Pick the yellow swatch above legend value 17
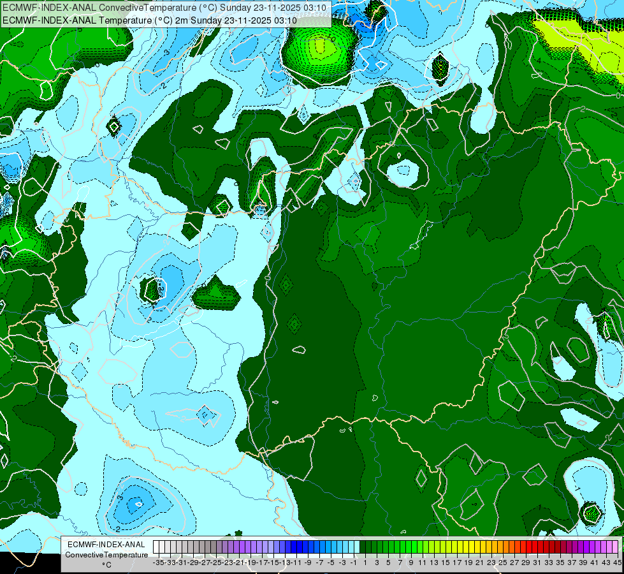 pyautogui.click(x=454, y=547)
